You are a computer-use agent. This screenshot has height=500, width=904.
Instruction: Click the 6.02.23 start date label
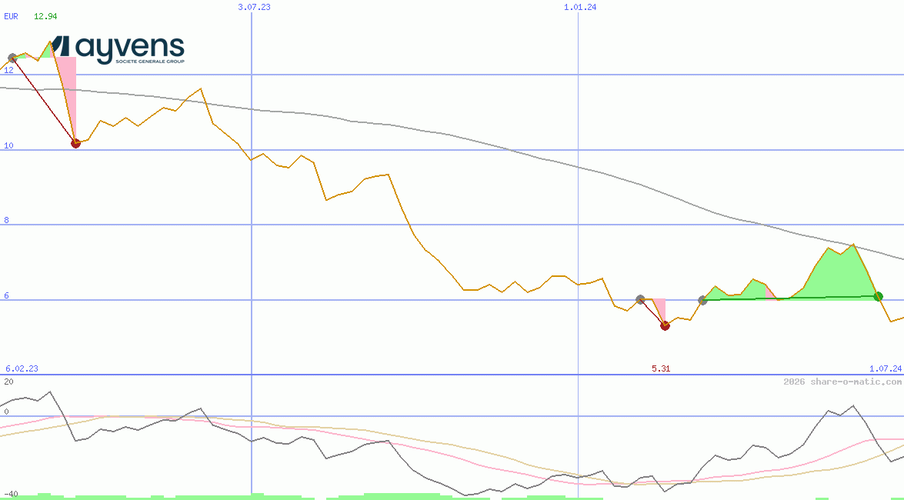[22, 369]
